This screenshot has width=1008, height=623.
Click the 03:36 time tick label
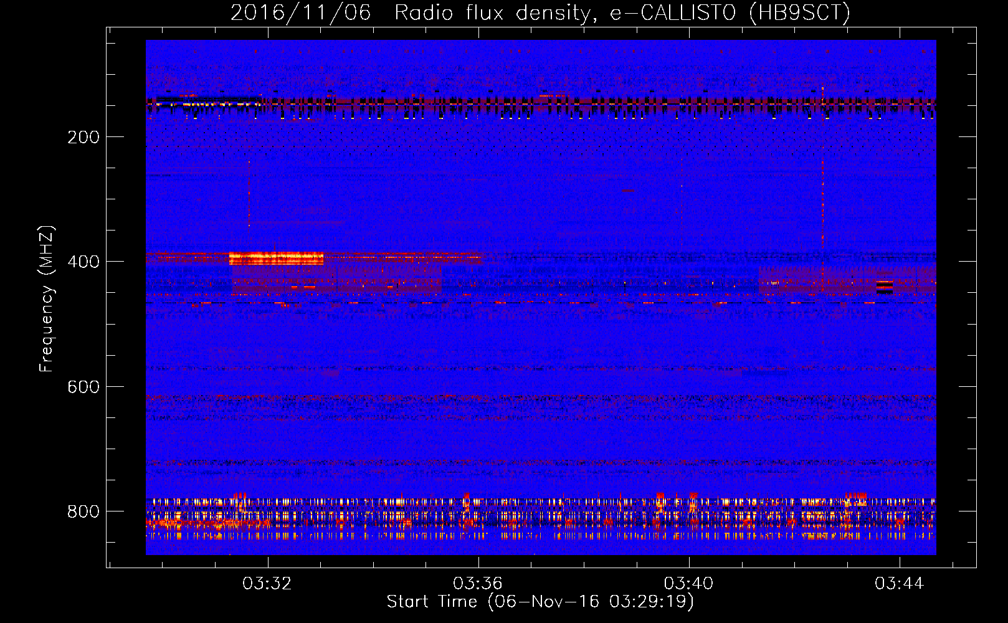478,583
